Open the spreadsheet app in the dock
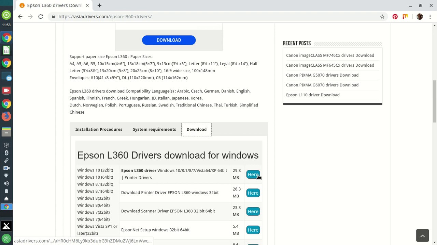This screenshot has height=245, width=437. pyautogui.click(x=6, y=50)
